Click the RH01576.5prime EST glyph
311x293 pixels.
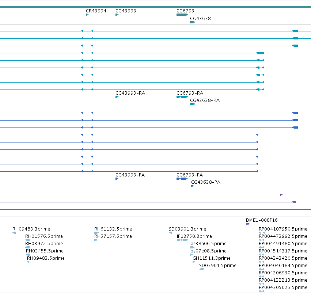(27, 240)
